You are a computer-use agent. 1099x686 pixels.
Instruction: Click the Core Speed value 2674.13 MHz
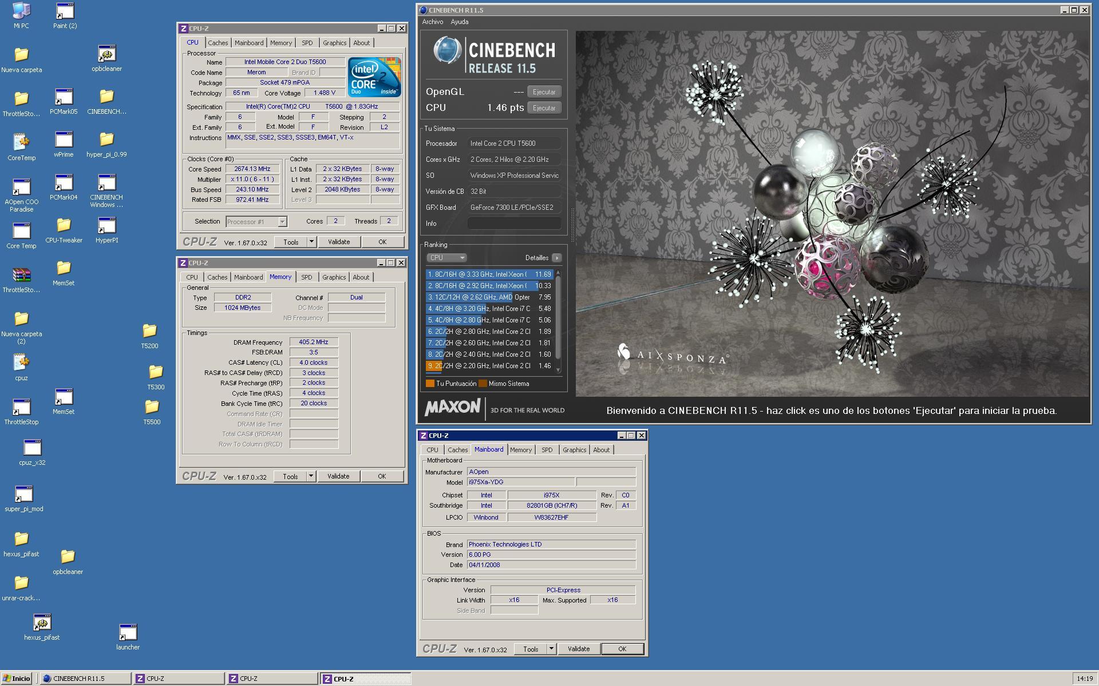pyautogui.click(x=252, y=169)
